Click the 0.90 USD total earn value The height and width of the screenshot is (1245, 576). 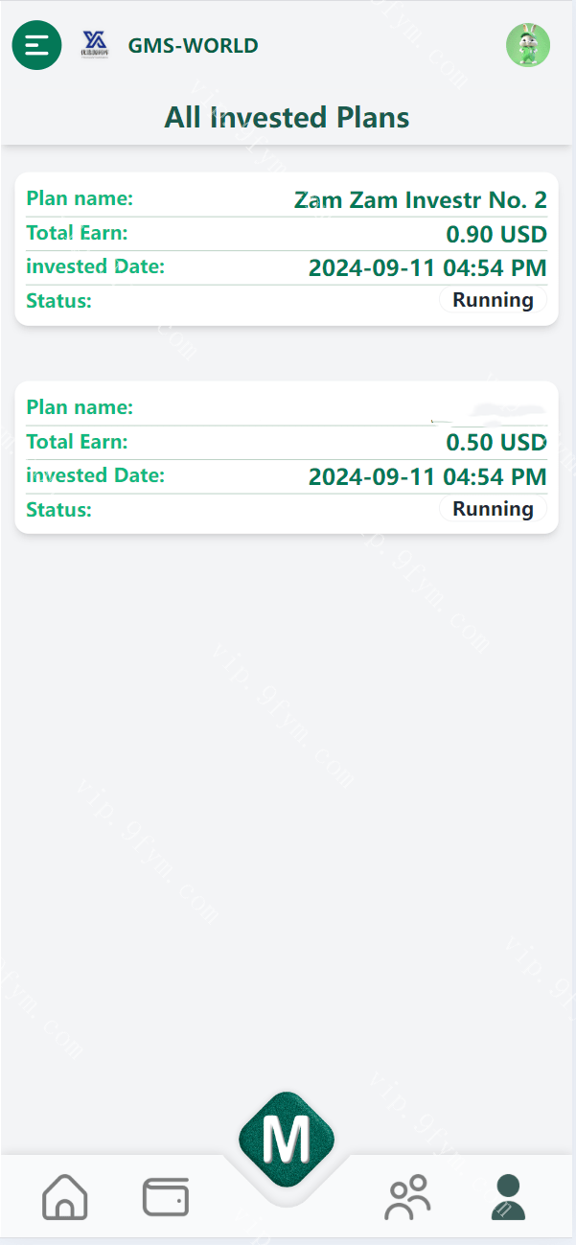click(496, 235)
